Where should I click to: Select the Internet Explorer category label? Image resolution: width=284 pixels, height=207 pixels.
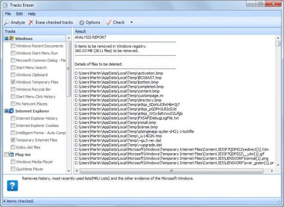click(32, 111)
